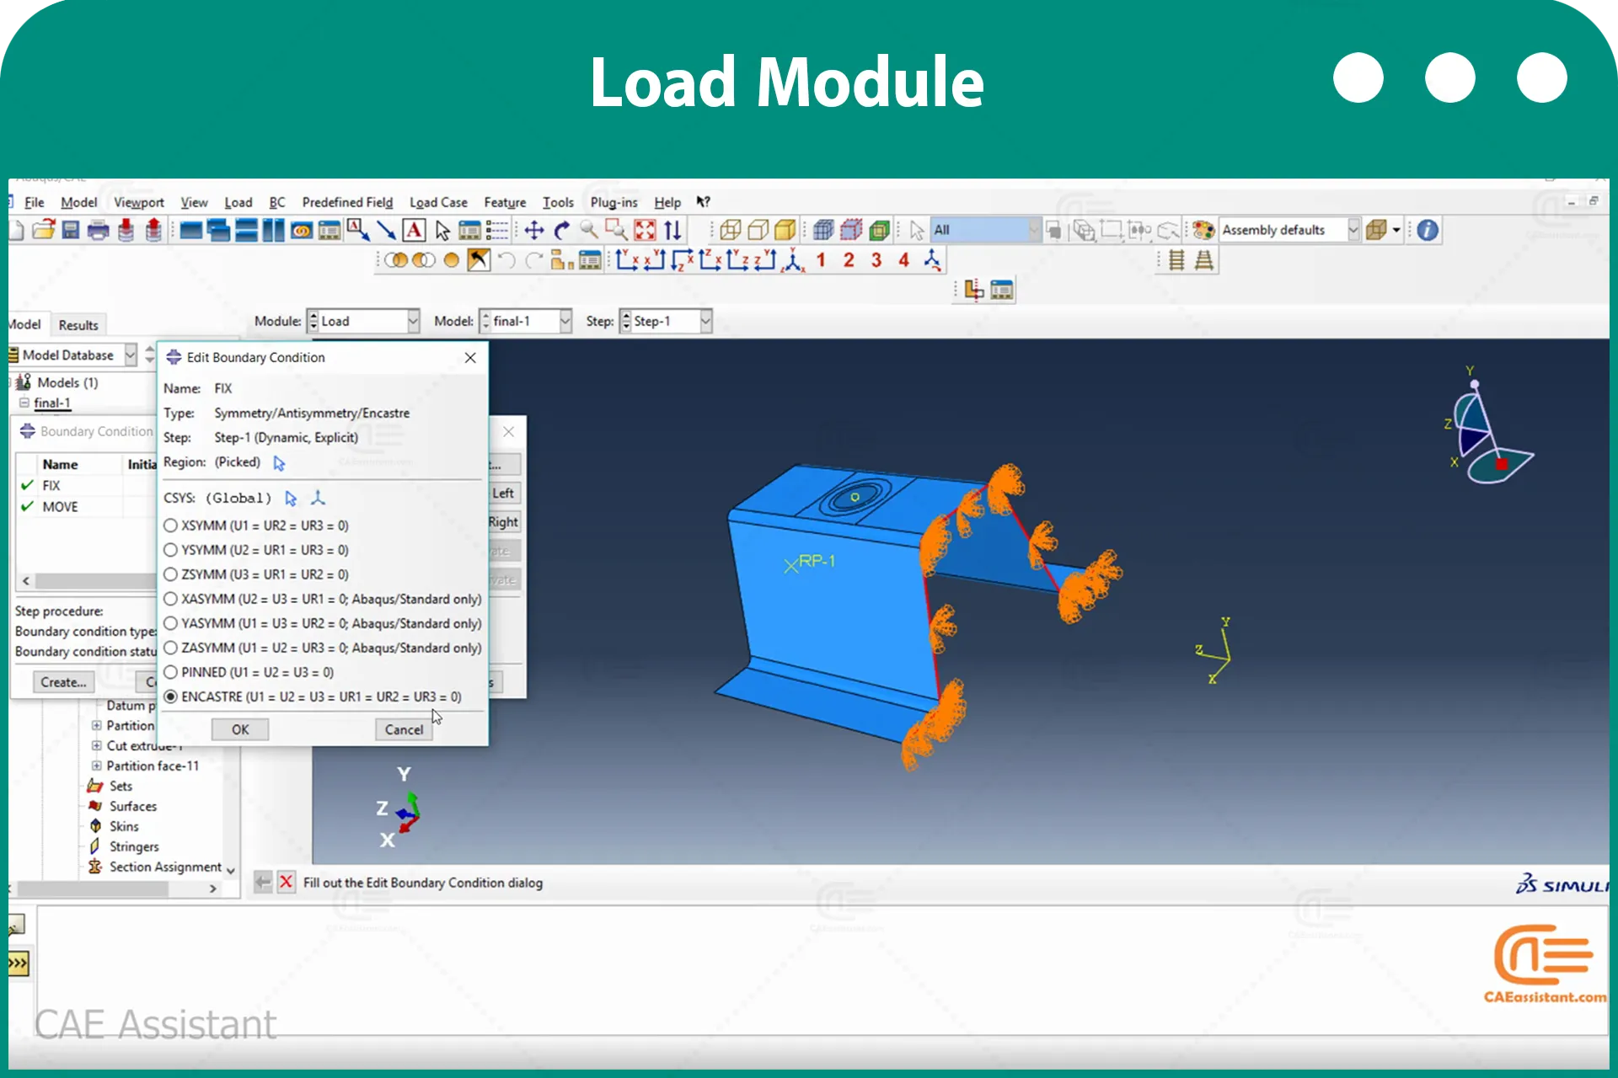Click the Create text annotation icon
This screenshot has width=1618, height=1078.
tap(414, 230)
